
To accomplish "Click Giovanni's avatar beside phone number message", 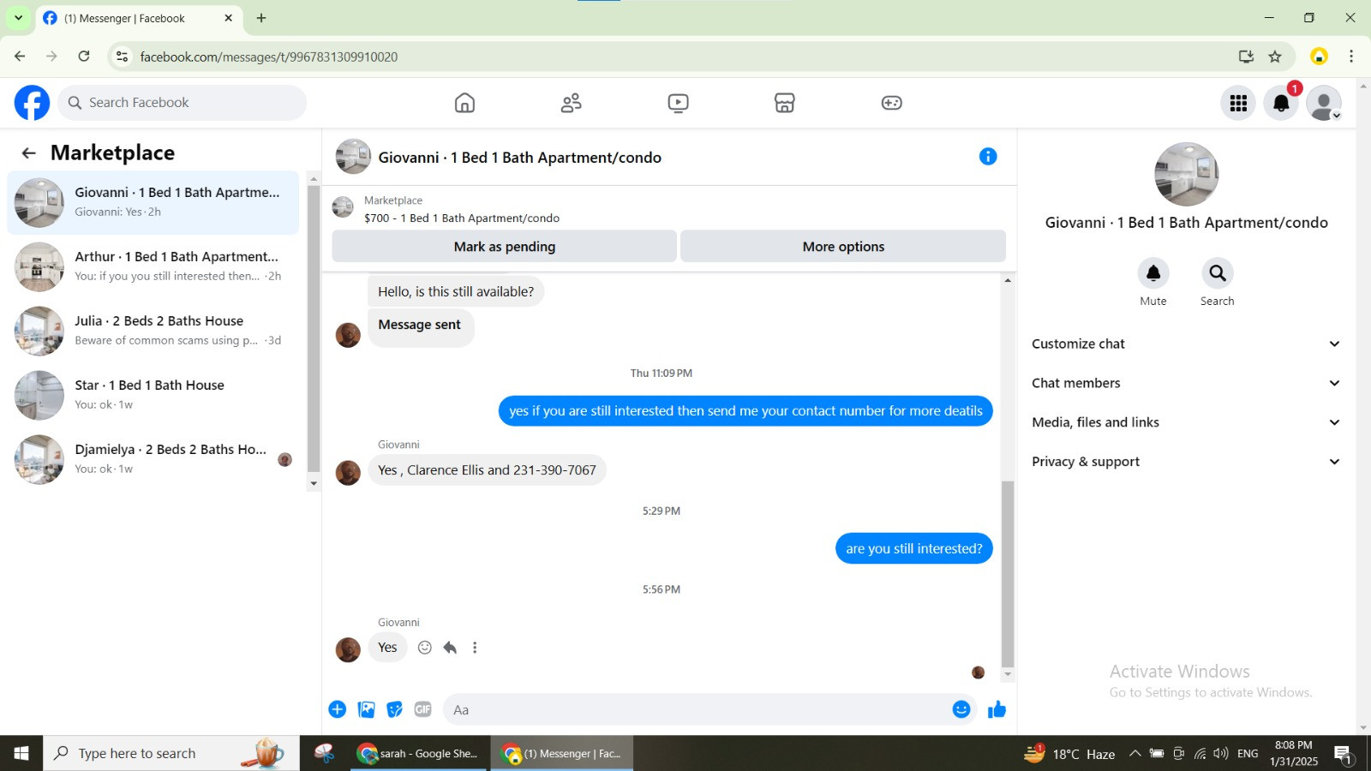I will (x=348, y=473).
